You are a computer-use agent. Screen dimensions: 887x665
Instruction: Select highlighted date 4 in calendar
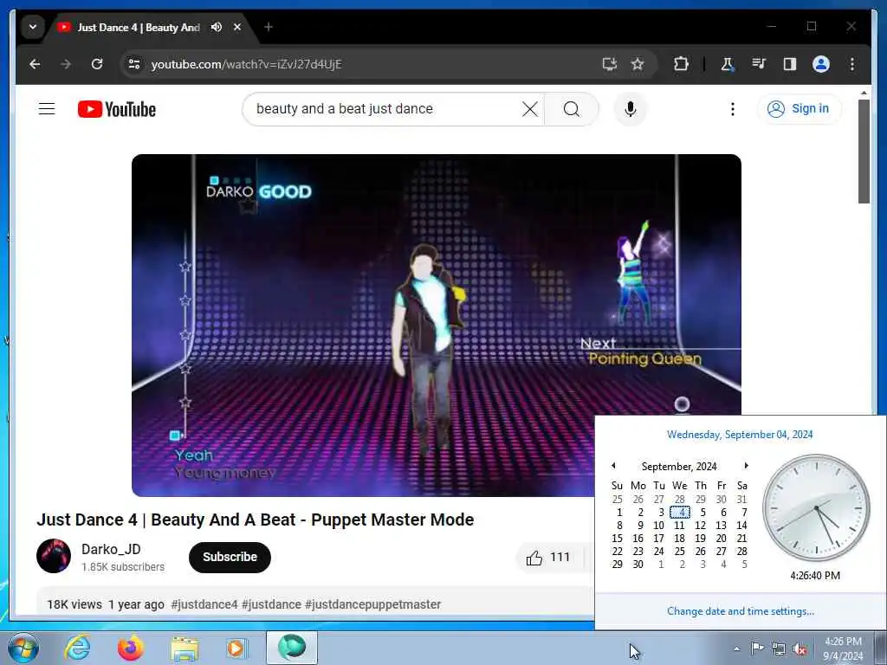[x=680, y=513]
